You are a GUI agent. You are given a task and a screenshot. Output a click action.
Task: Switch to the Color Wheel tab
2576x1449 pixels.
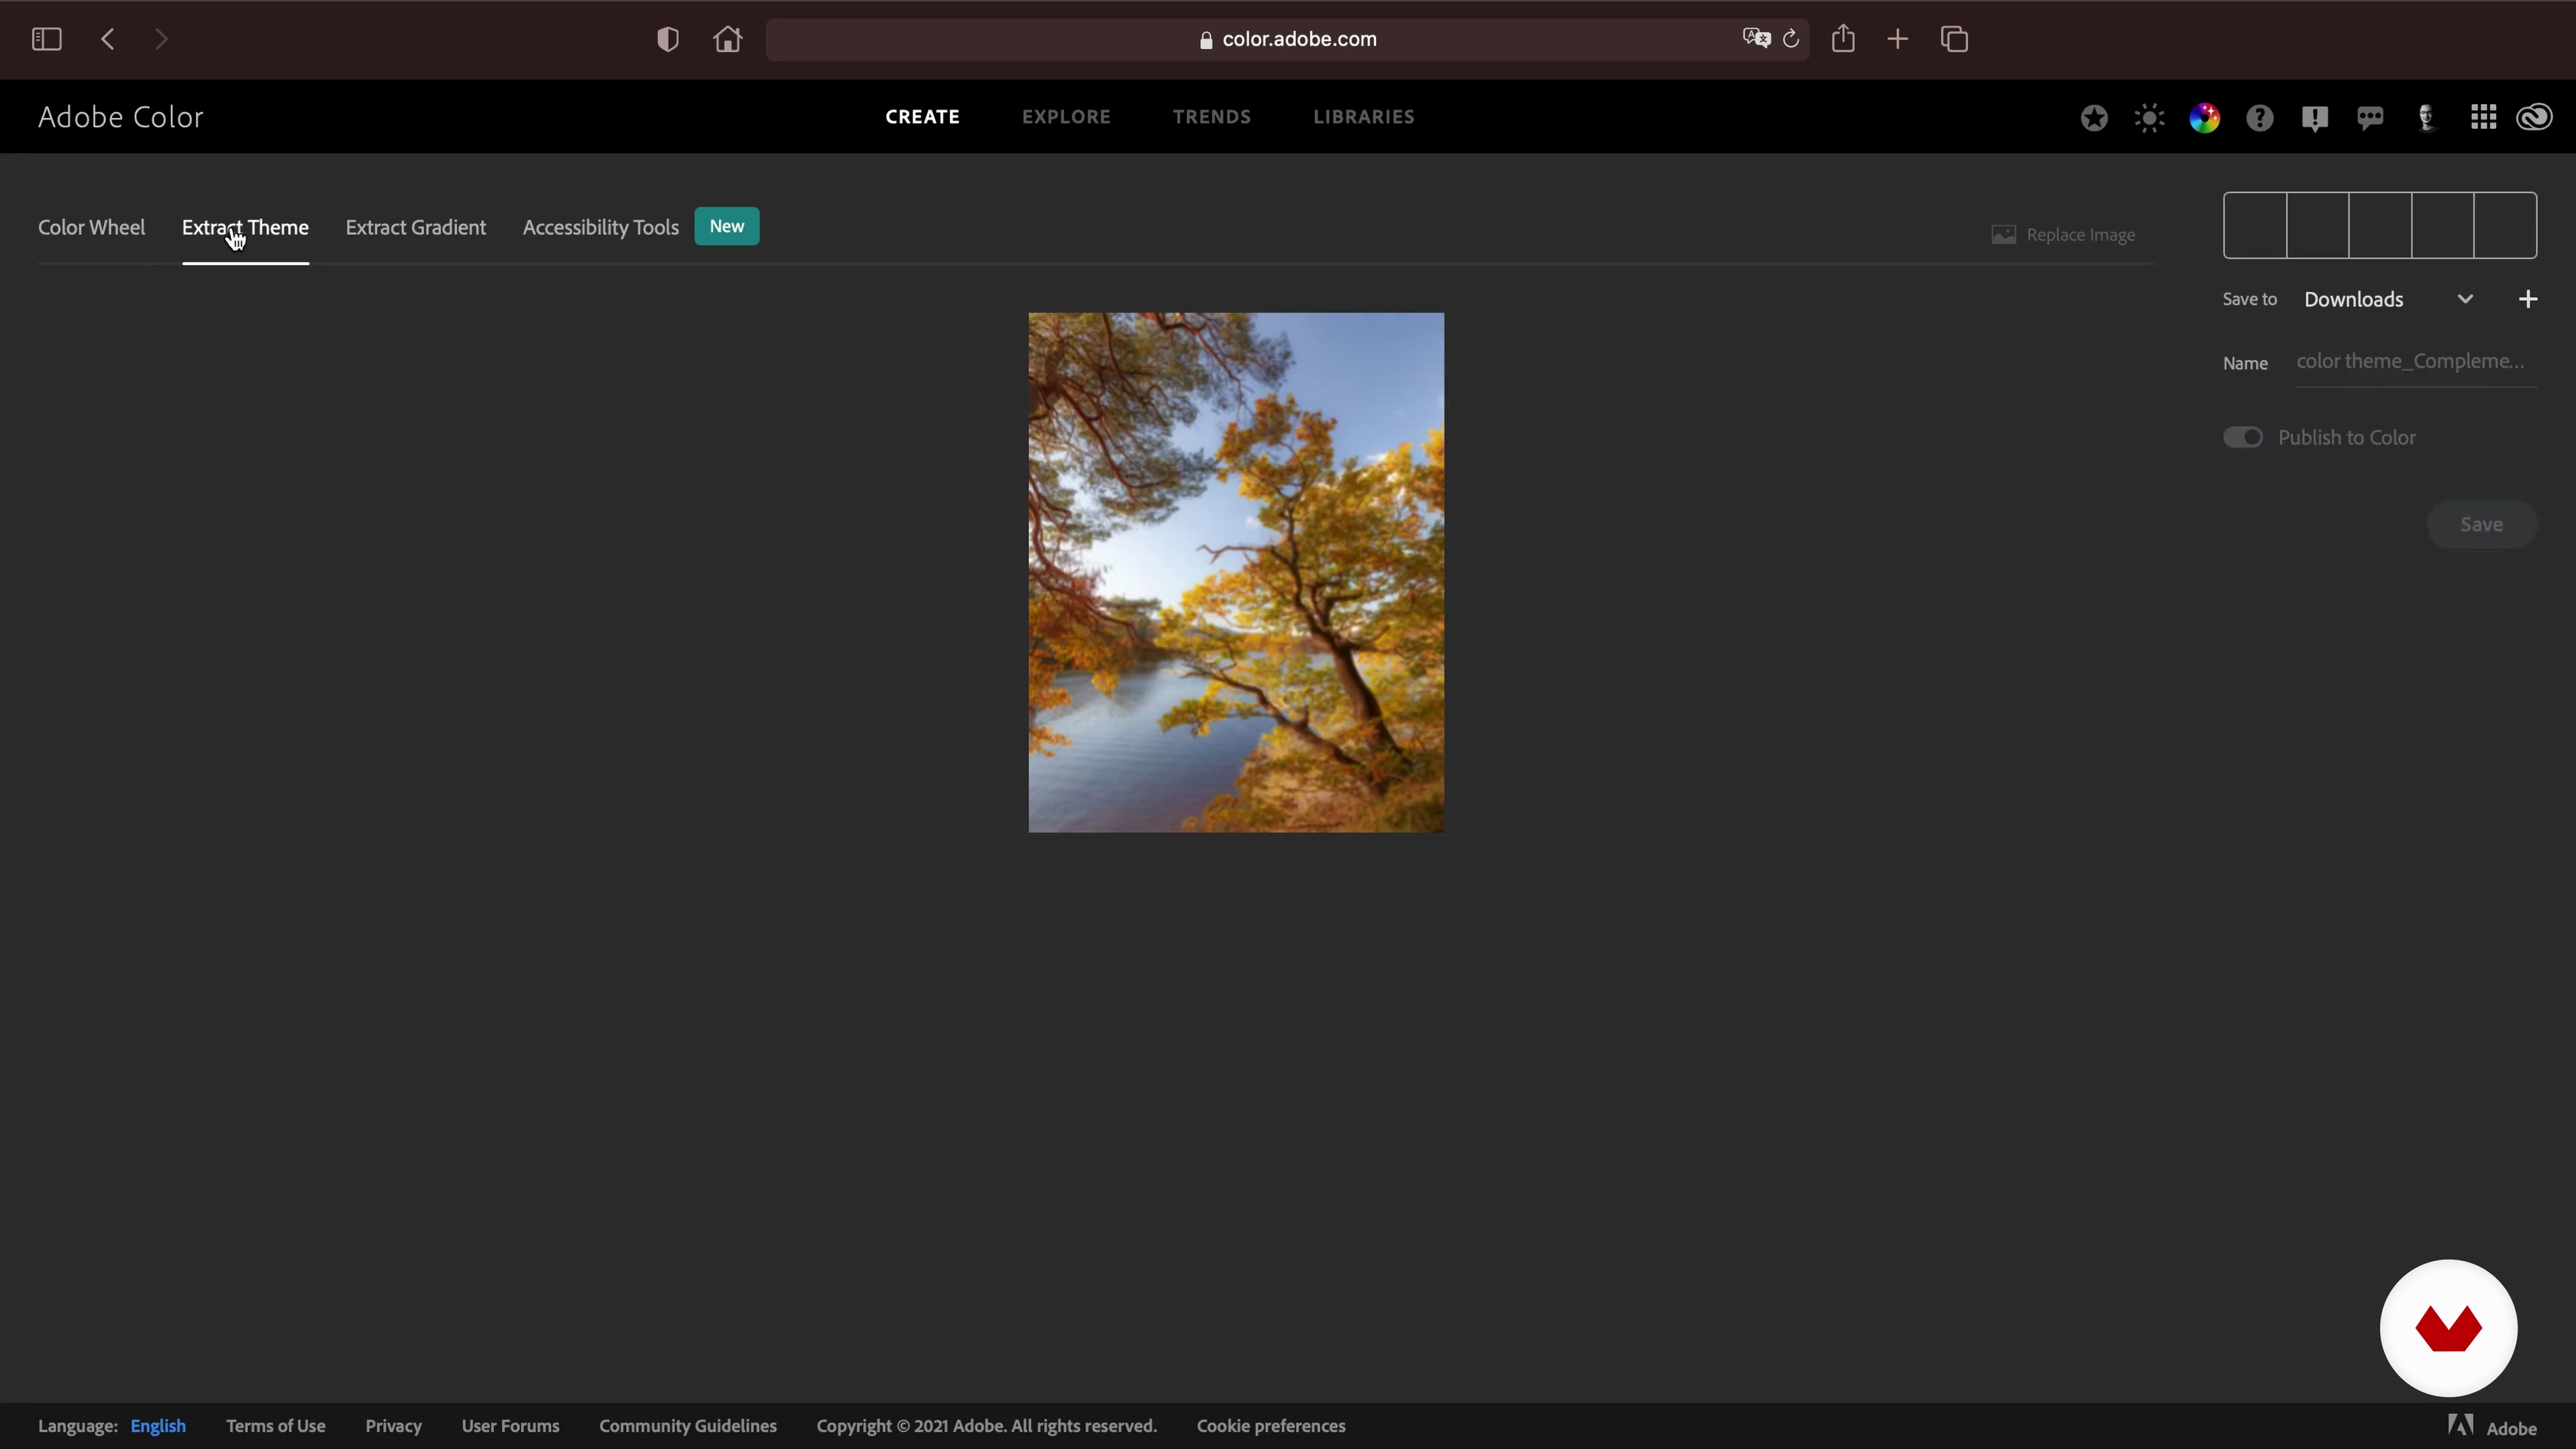click(91, 227)
